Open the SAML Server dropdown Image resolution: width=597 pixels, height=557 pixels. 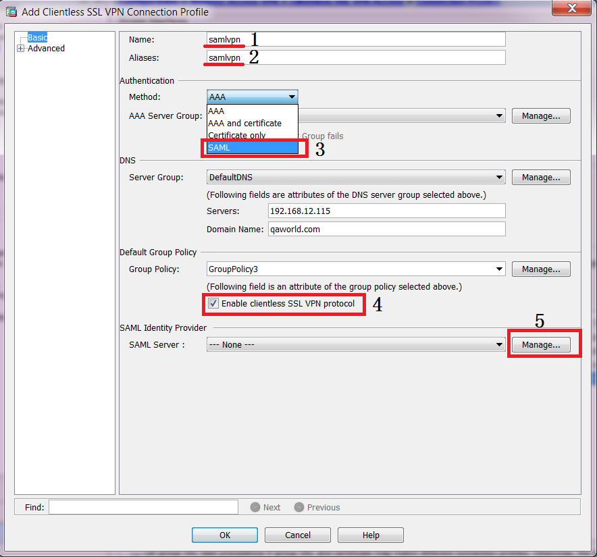pos(499,345)
